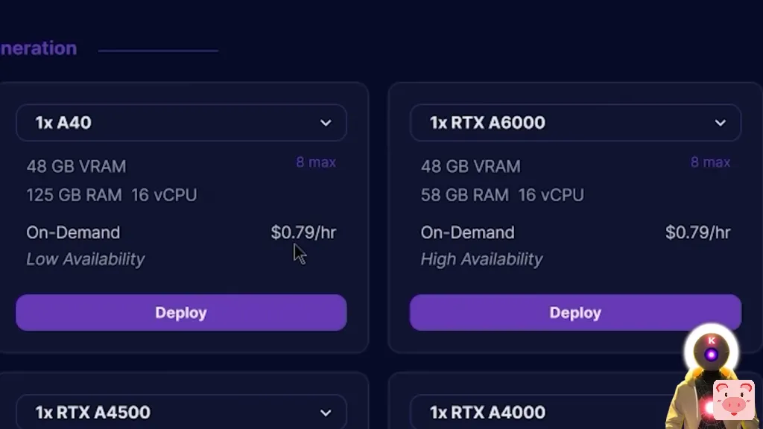The width and height of the screenshot is (763, 429).
Task: Click the chevron beside 1x RTX A4500
Action: (x=326, y=413)
